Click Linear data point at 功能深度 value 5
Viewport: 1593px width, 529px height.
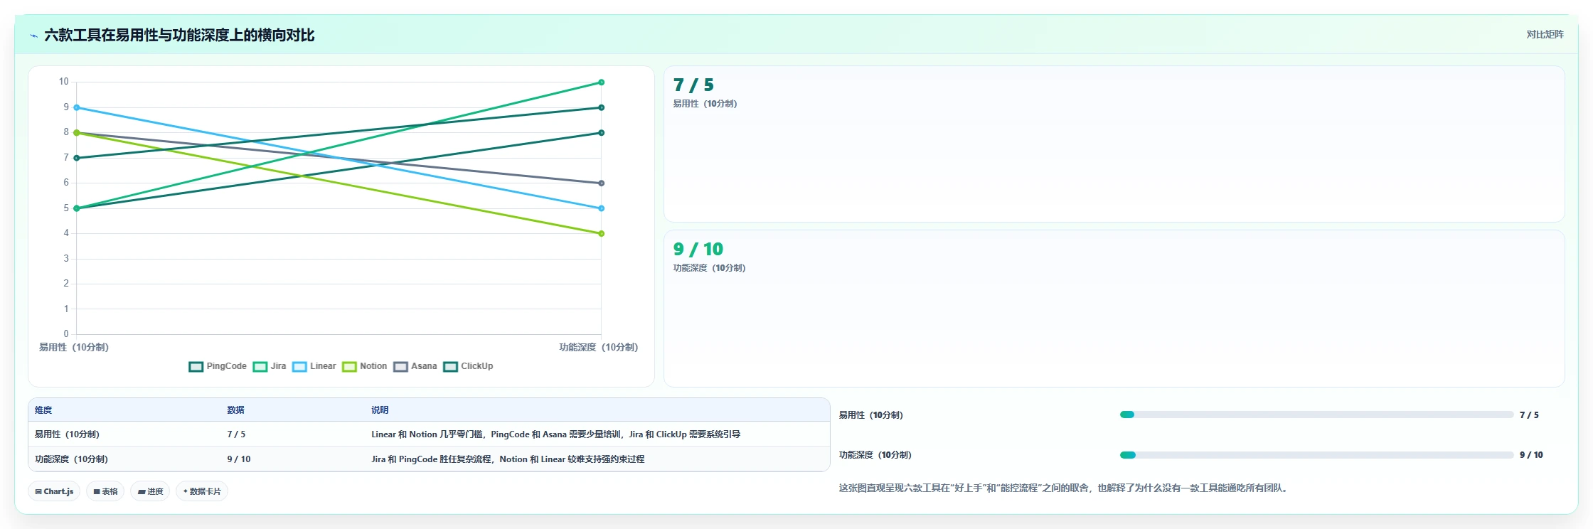[x=601, y=208]
